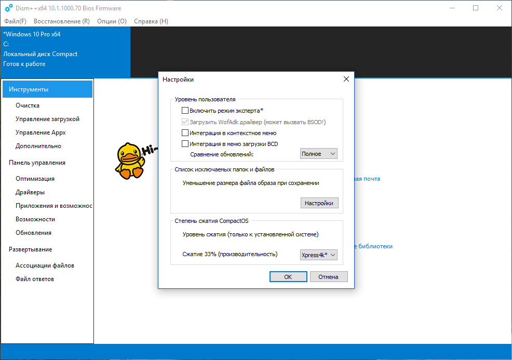Open Ассоциации файлов in the sidebar
Screen dimensions: 512x360
click(x=45, y=265)
